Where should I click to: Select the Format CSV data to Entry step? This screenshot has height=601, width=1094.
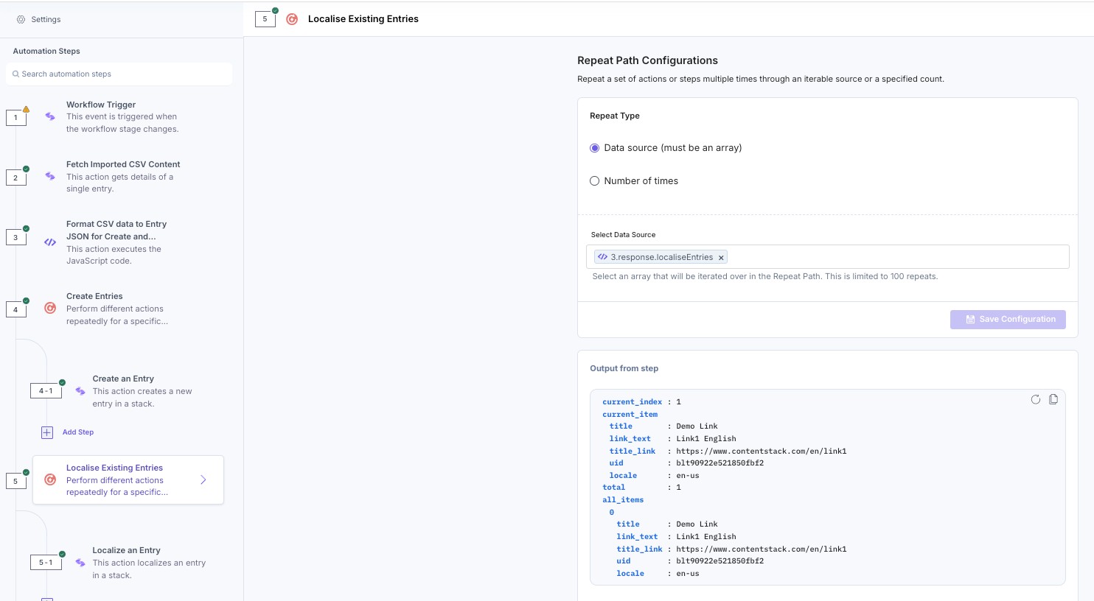coord(116,242)
